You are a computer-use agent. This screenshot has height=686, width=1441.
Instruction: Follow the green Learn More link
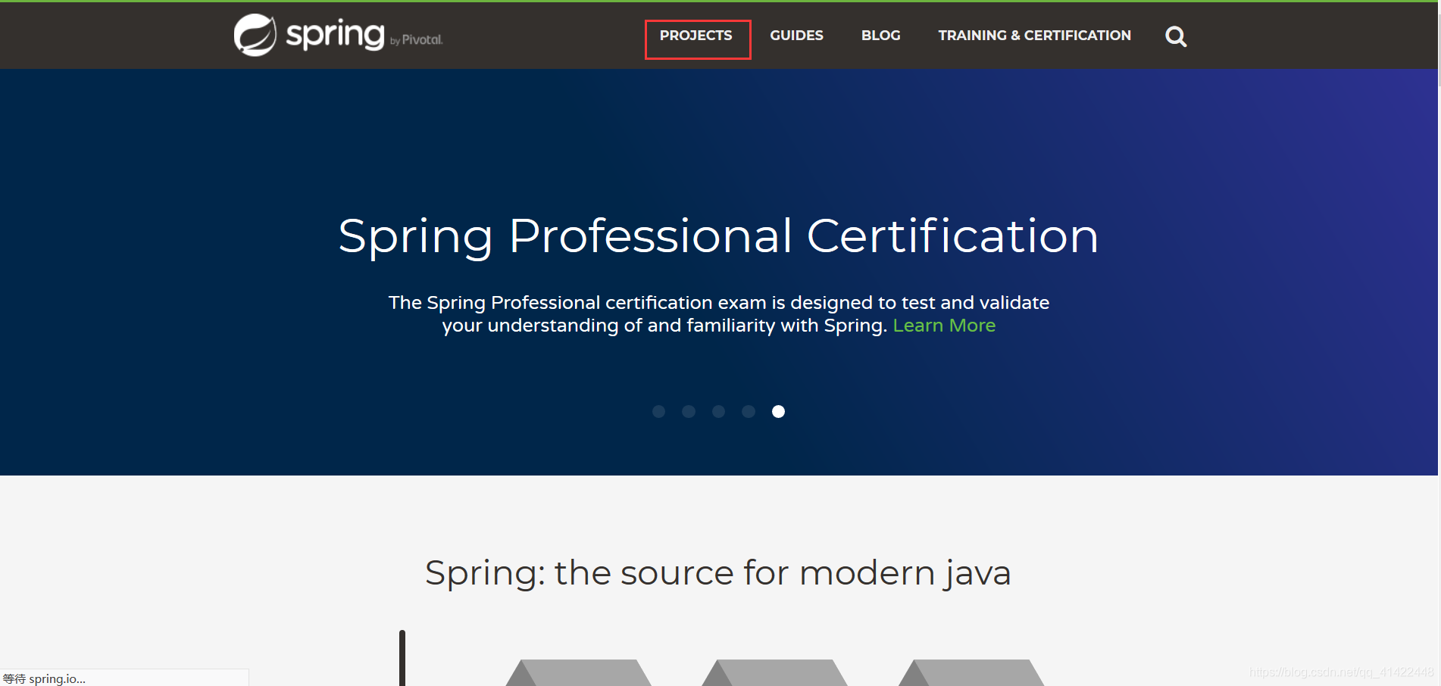(x=944, y=326)
